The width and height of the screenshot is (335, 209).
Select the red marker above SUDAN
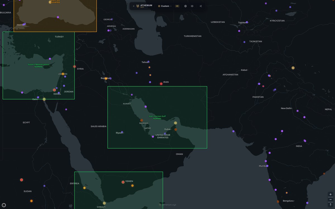21,180
